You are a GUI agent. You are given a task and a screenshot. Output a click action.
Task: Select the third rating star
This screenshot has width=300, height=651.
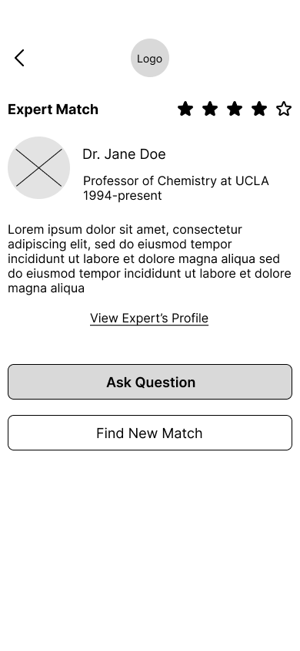pyautogui.click(x=235, y=110)
